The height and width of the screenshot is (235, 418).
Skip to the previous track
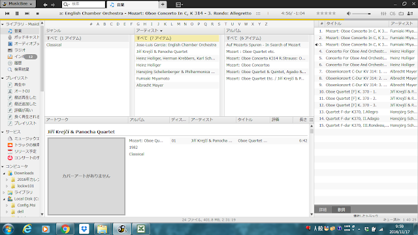(7, 13)
